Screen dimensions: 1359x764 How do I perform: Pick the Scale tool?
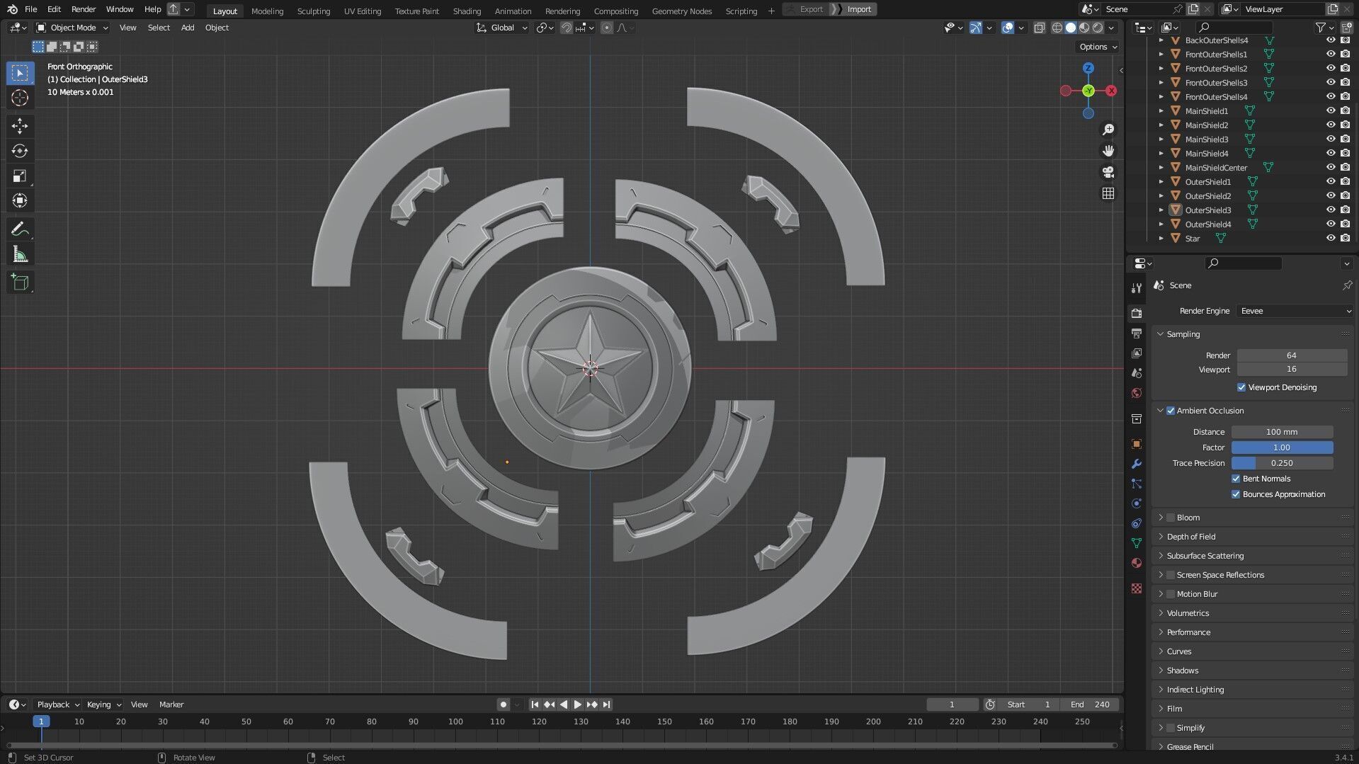(x=20, y=176)
